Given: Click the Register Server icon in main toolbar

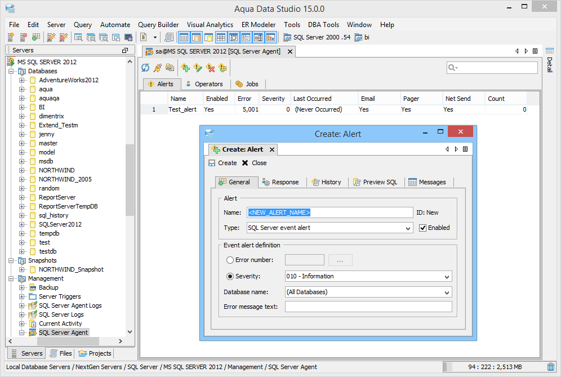Looking at the screenshot, I should [x=11, y=37].
